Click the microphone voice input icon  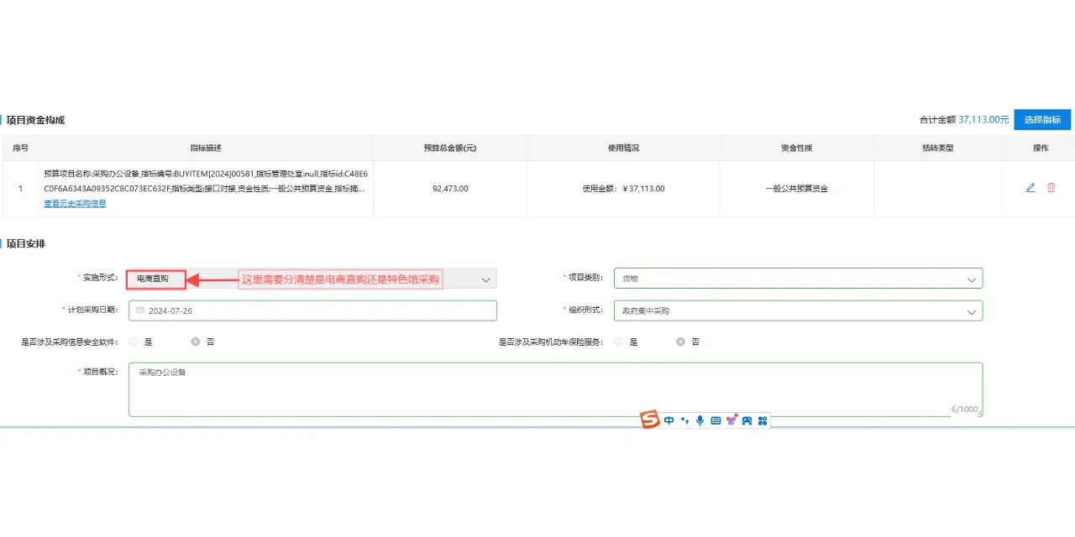tap(700, 420)
